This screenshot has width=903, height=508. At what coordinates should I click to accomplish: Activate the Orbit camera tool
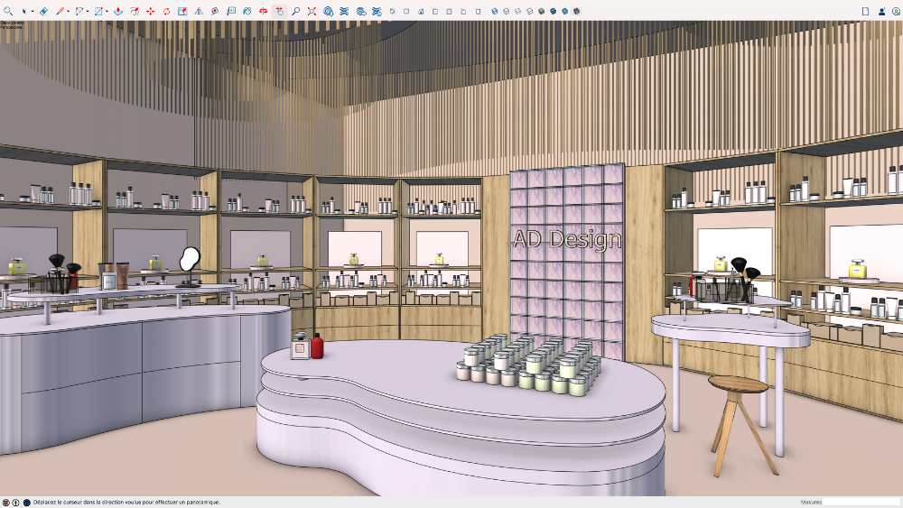tap(264, 12)
